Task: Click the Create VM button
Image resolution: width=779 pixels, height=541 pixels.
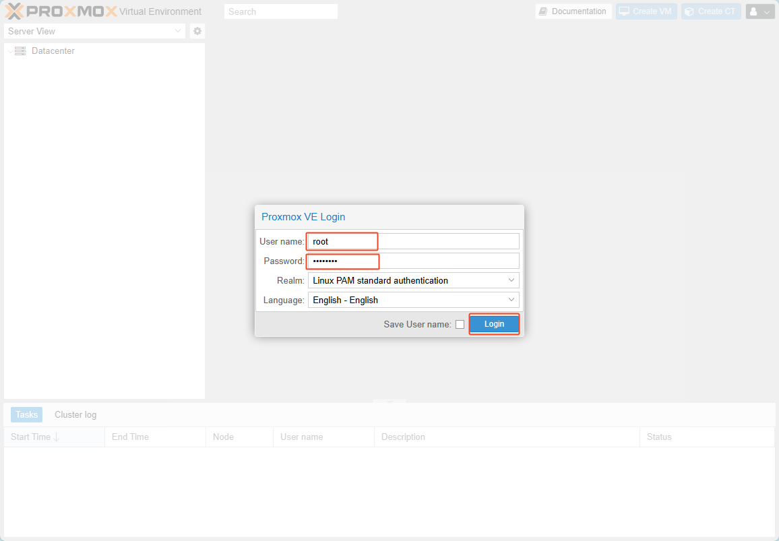Action: point(646,11)
